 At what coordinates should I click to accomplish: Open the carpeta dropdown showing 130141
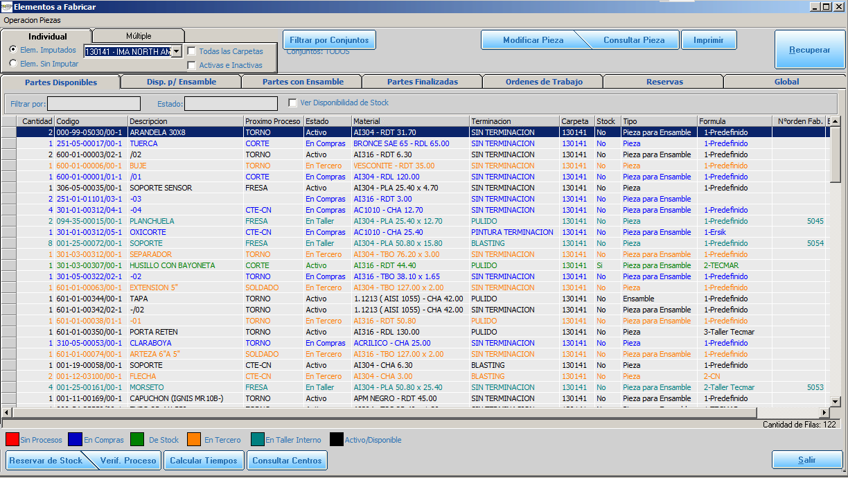(x=176, y=51)
